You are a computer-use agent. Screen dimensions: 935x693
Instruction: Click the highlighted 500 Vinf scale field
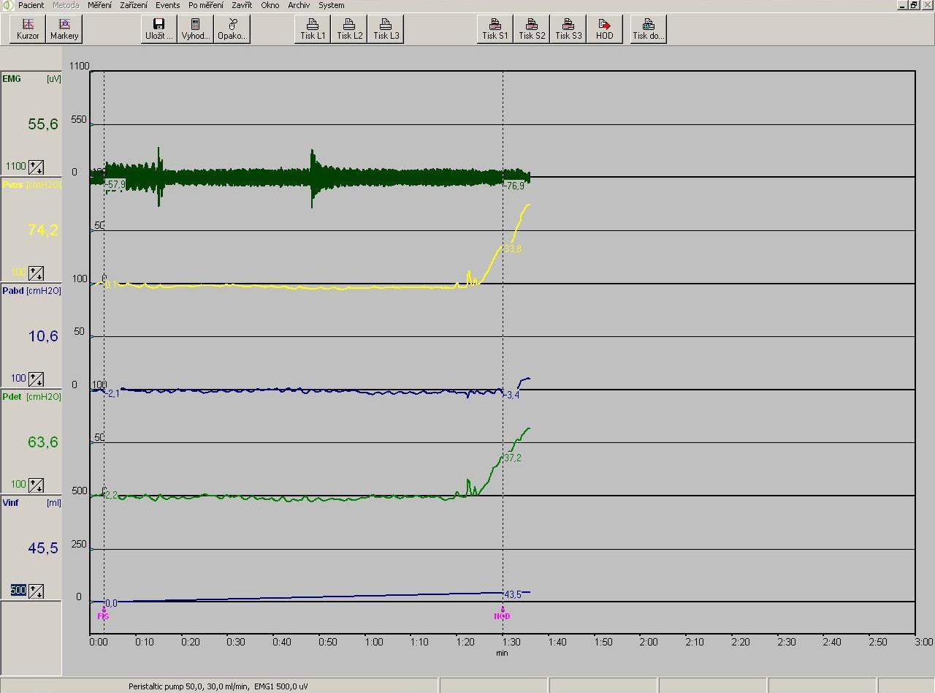(x=18, y=591)
